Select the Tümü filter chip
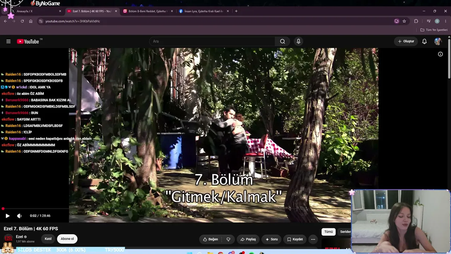 pos(328,232)
